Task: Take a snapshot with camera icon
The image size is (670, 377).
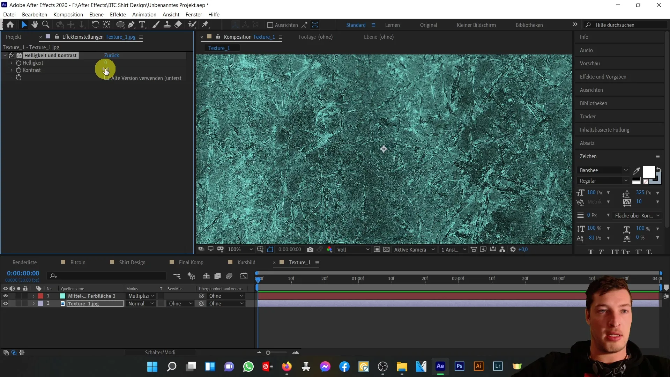Action: (310, 250)
